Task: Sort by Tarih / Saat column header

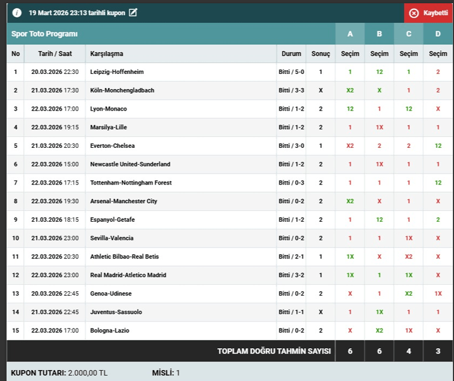Action: pyautogui.click(x=55, y=54)
